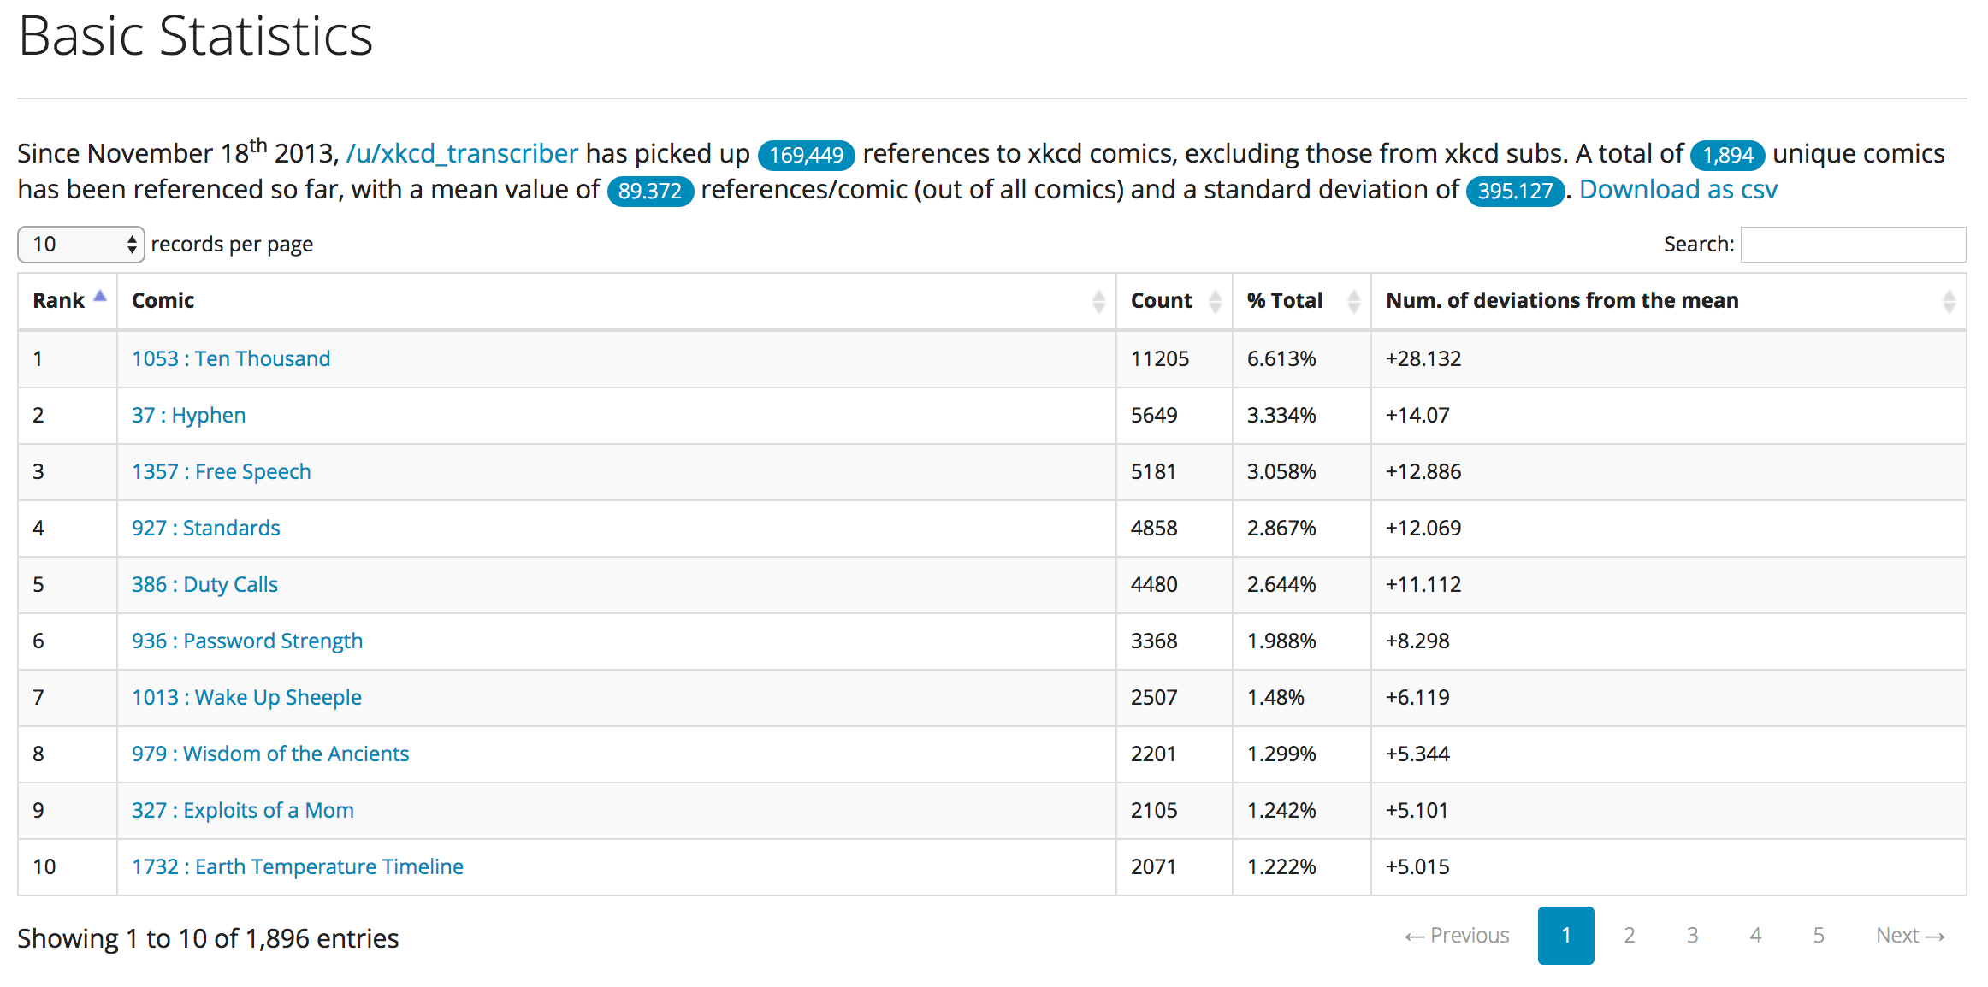Sort table by Rank column arrow

(100, 298)
